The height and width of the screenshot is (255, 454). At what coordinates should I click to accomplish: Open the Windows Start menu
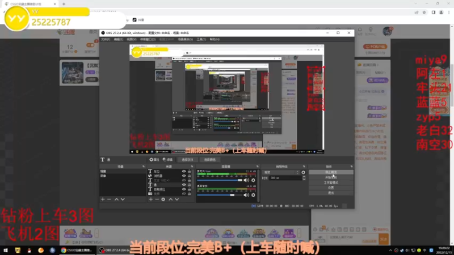click(6, 250)
